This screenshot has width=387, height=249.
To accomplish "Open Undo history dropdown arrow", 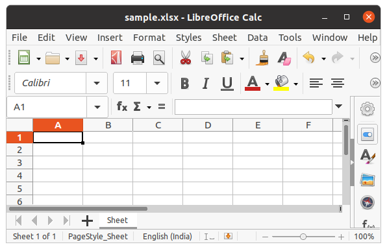I will 323,58.
